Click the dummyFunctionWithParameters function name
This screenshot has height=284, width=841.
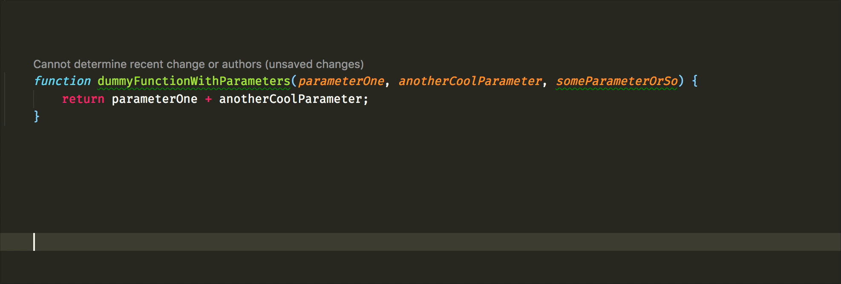pos(194,81)
